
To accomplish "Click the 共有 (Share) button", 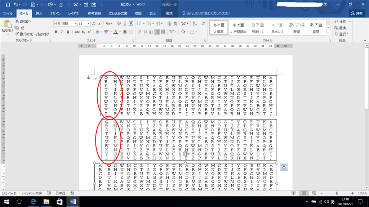I will click(357, 13).
